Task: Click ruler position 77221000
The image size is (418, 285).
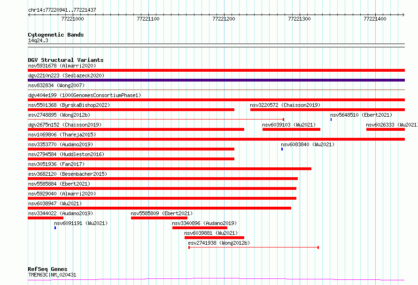Action: click(x=72, y=19)
